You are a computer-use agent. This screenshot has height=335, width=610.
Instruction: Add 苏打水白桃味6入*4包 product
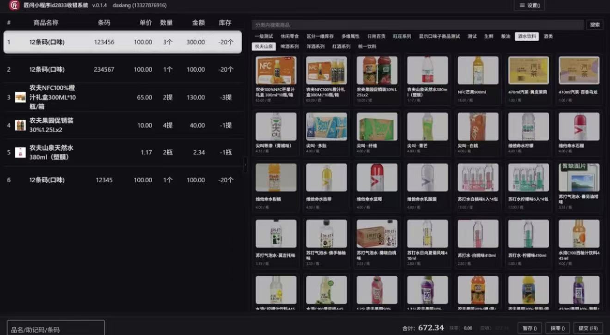tap(478, 187)
